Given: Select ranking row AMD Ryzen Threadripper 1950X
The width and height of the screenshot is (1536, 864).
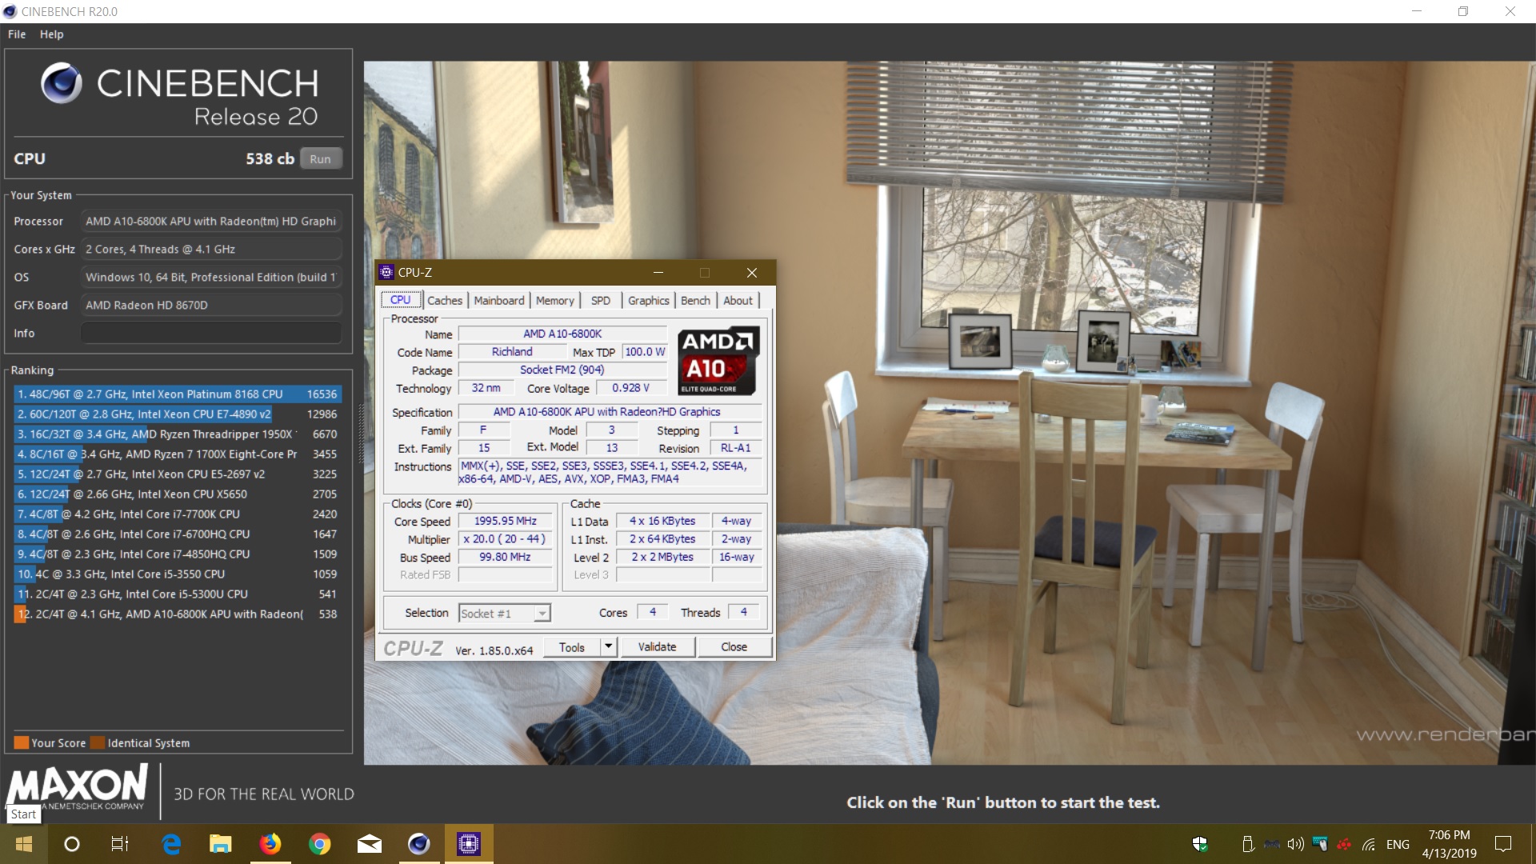Looking at the screenshot, I should click(x=178, y=434).
